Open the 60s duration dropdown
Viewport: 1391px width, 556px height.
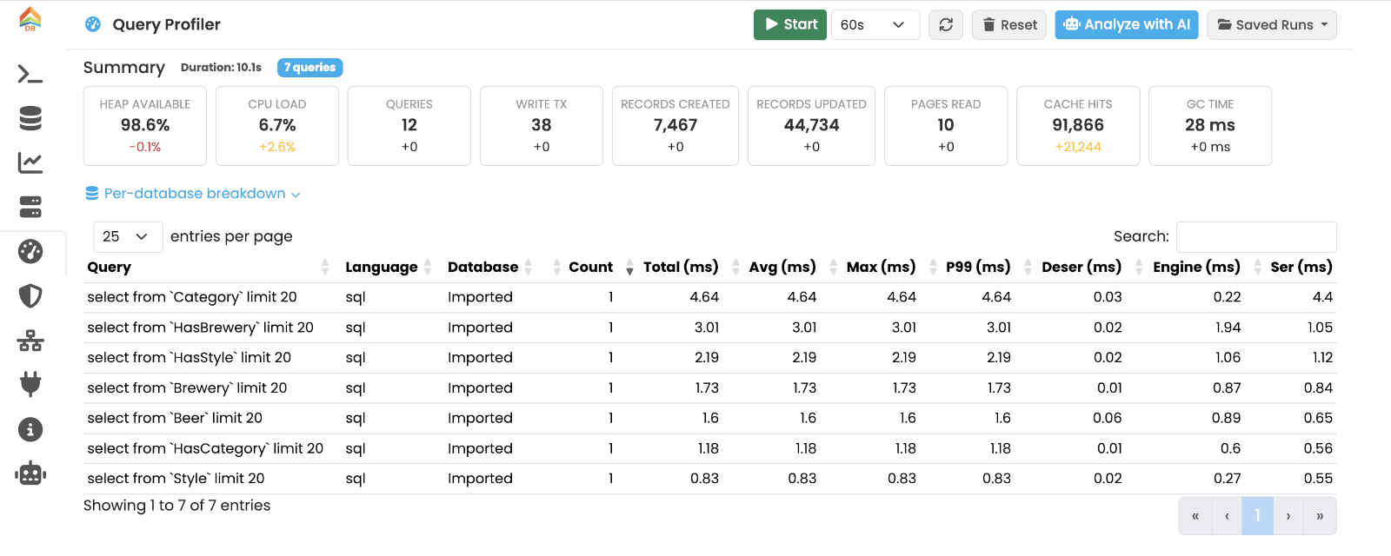[875, 25]
